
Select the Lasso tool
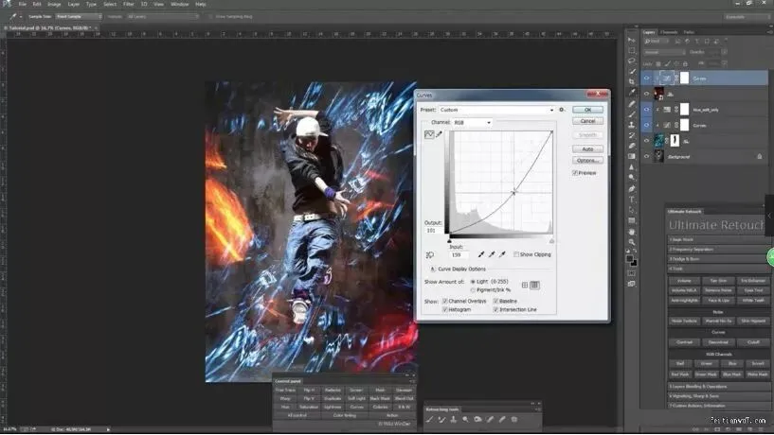coord(632,61)
